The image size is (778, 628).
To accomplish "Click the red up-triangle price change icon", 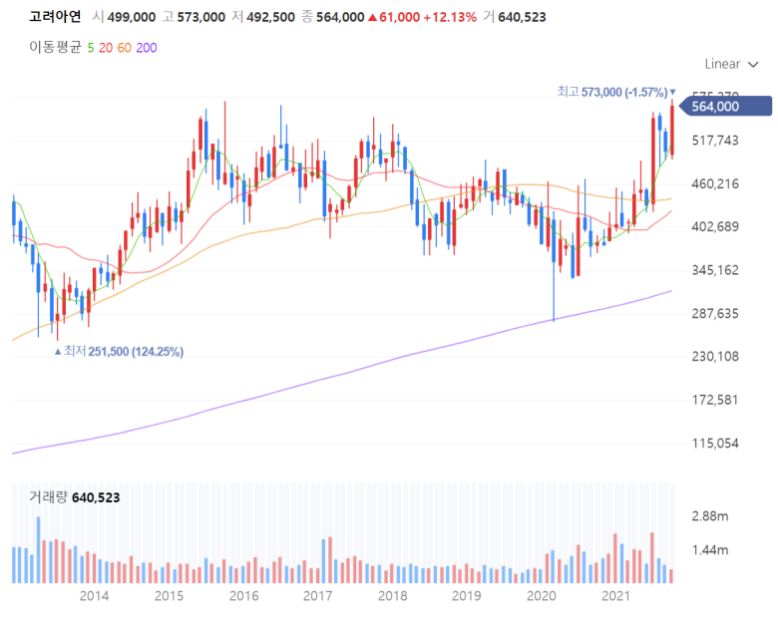I will (373, 17).
